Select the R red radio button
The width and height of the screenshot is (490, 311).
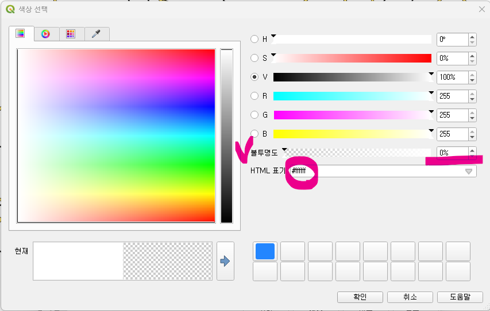click(254, 96)
